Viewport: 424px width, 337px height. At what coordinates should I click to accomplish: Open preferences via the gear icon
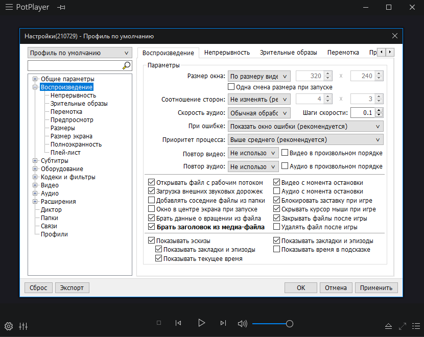9,326
